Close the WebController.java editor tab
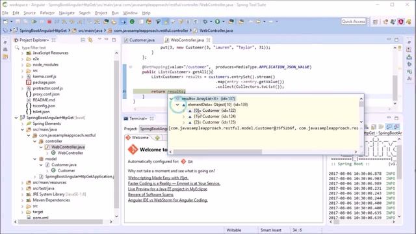Image resolution: width=416 pixels, height=234 pixels. (x=208, y=40)
